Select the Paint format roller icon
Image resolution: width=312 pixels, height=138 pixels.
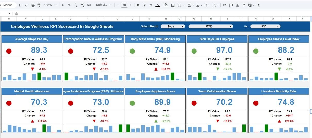[39, 5]
